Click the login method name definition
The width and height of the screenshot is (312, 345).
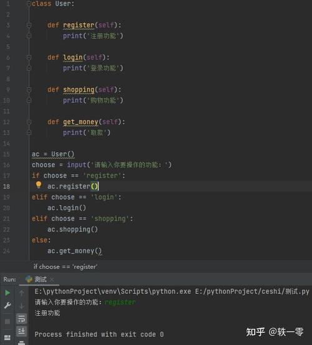coord(72,57)
